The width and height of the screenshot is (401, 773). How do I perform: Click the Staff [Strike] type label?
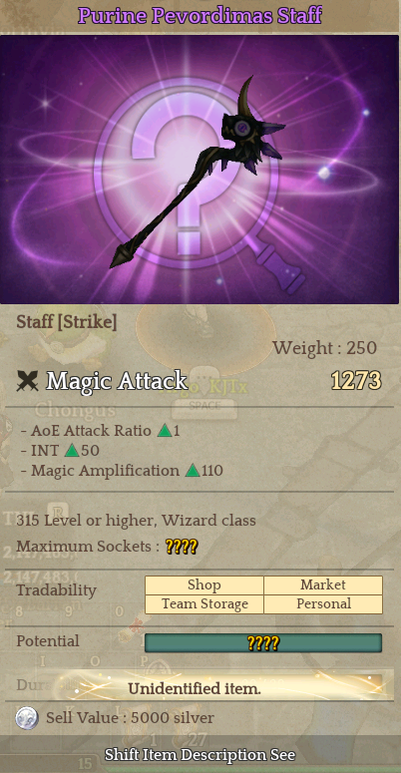pos(67,322)
